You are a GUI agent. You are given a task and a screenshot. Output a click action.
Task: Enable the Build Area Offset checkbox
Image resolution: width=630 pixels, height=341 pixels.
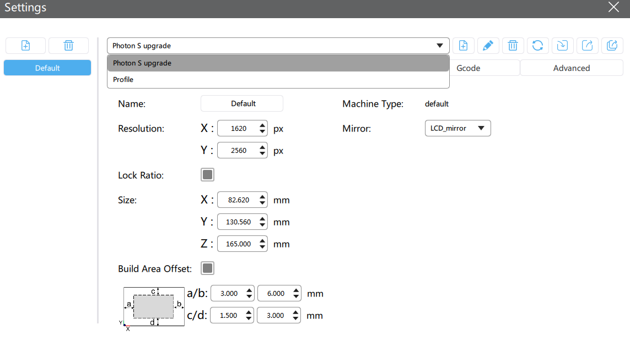pyautogui.click(x=207, y=268)
